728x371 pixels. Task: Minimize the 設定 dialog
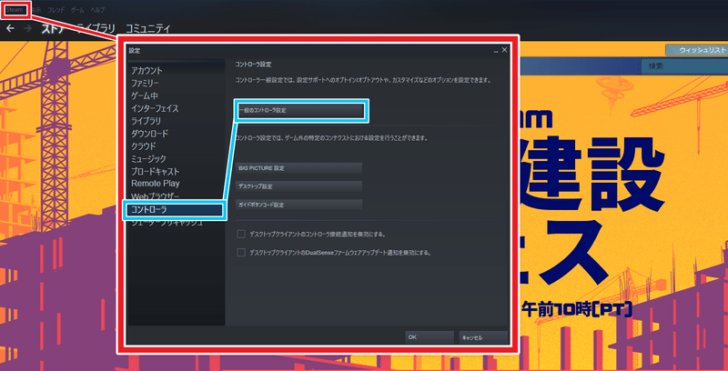[496, 51]
